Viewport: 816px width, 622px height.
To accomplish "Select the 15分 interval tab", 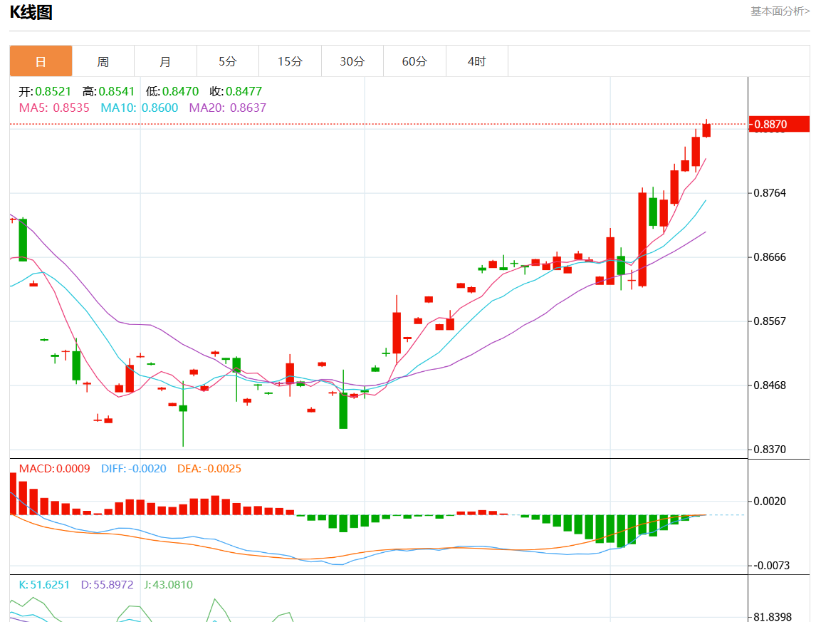I will tap(290, 61).
